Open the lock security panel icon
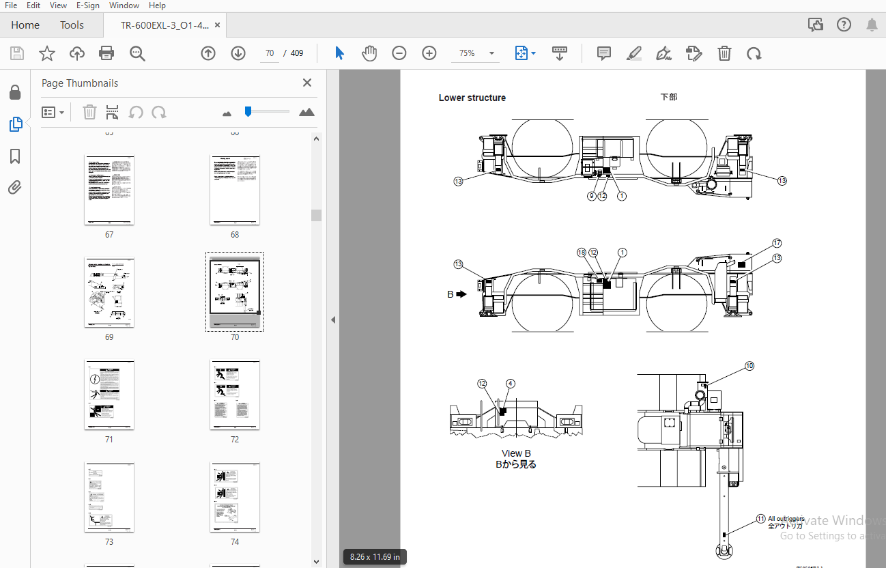Image resolution: width=886 pixels, height=568 pixels. 15,92
